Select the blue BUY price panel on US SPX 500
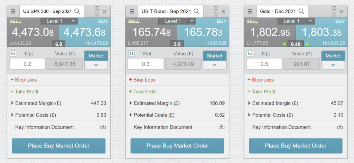Viewport: 354px width, 163px height. [85, 32]
